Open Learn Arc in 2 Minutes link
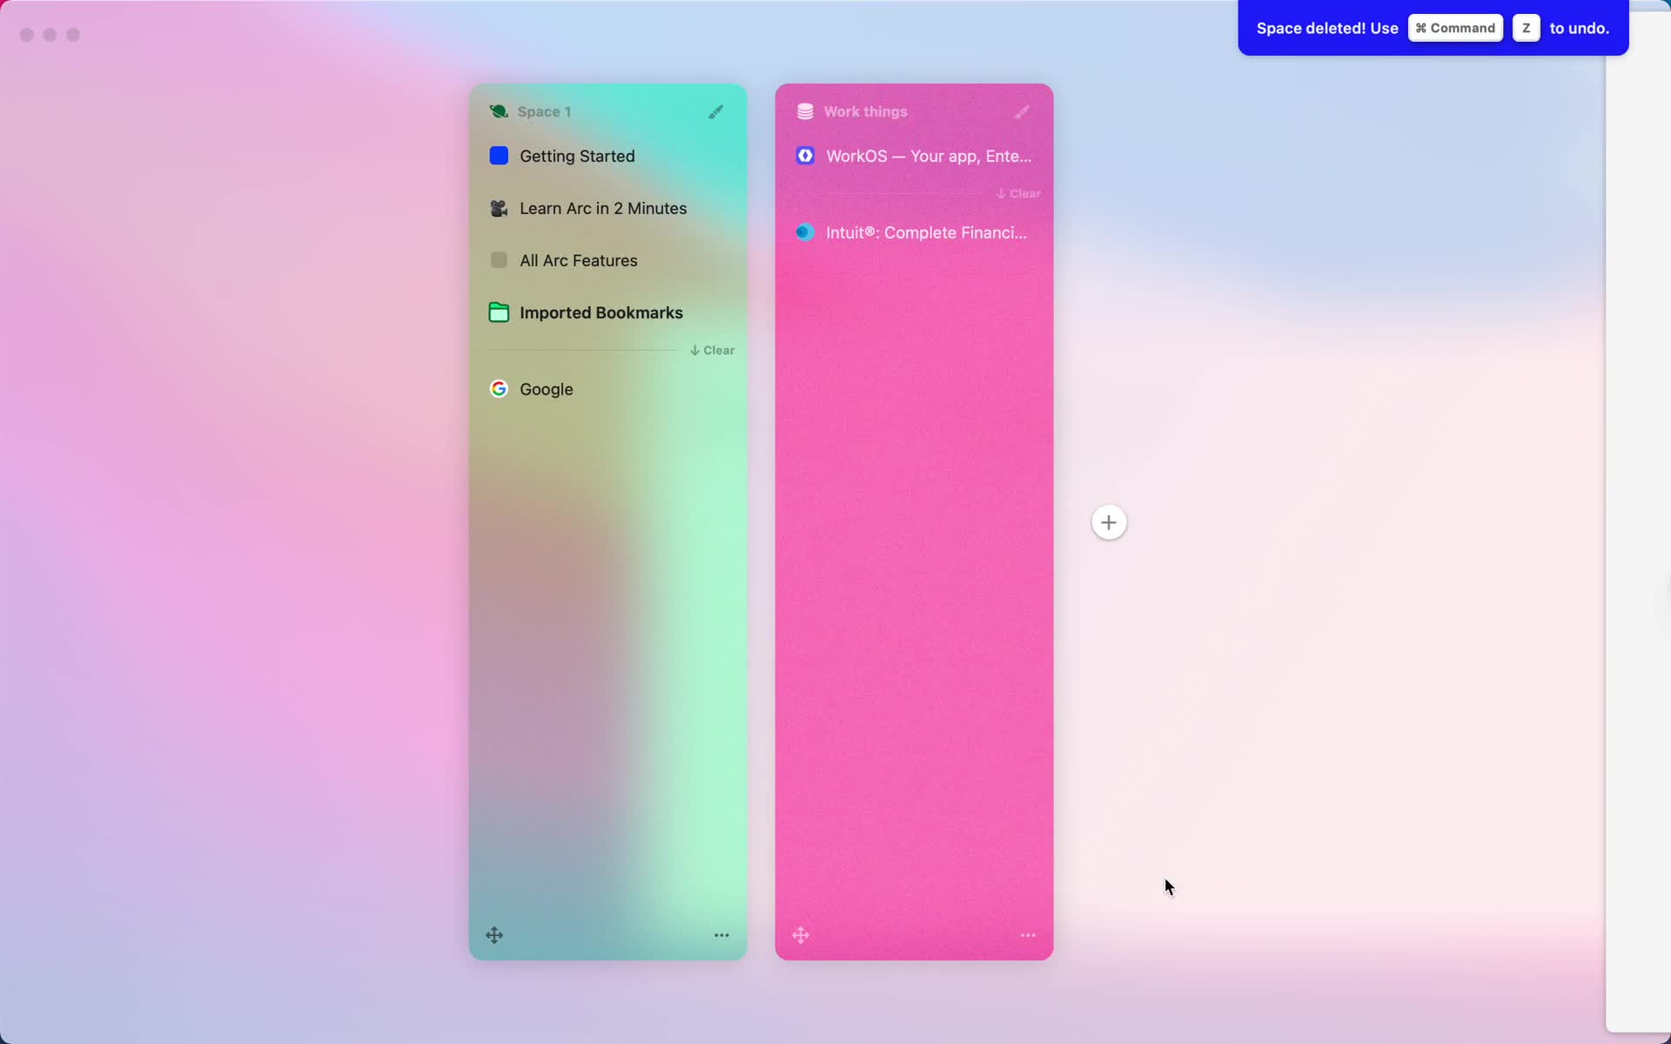Viewport: 1671px width, 1044px height. 603,208
